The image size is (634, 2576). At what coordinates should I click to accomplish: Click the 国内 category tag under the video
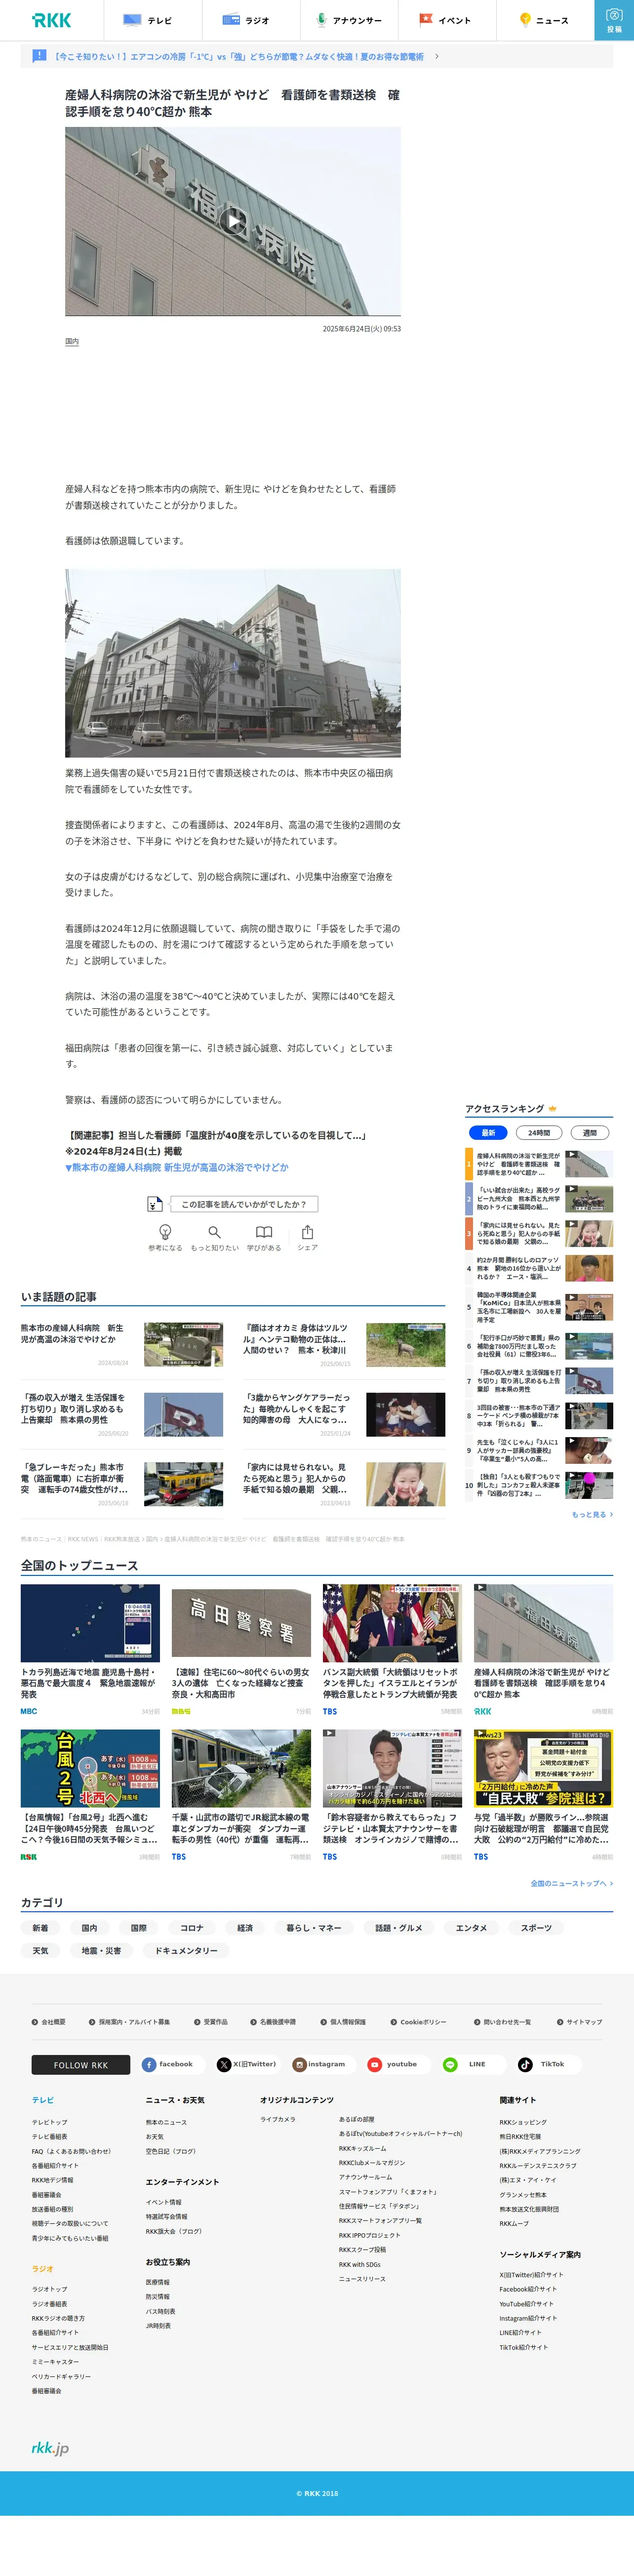72,342
